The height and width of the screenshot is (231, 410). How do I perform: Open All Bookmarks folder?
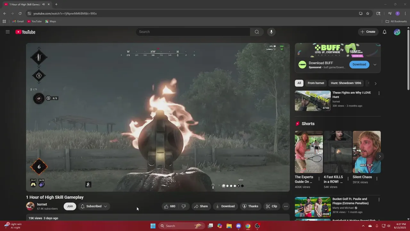tap(396, 21)
